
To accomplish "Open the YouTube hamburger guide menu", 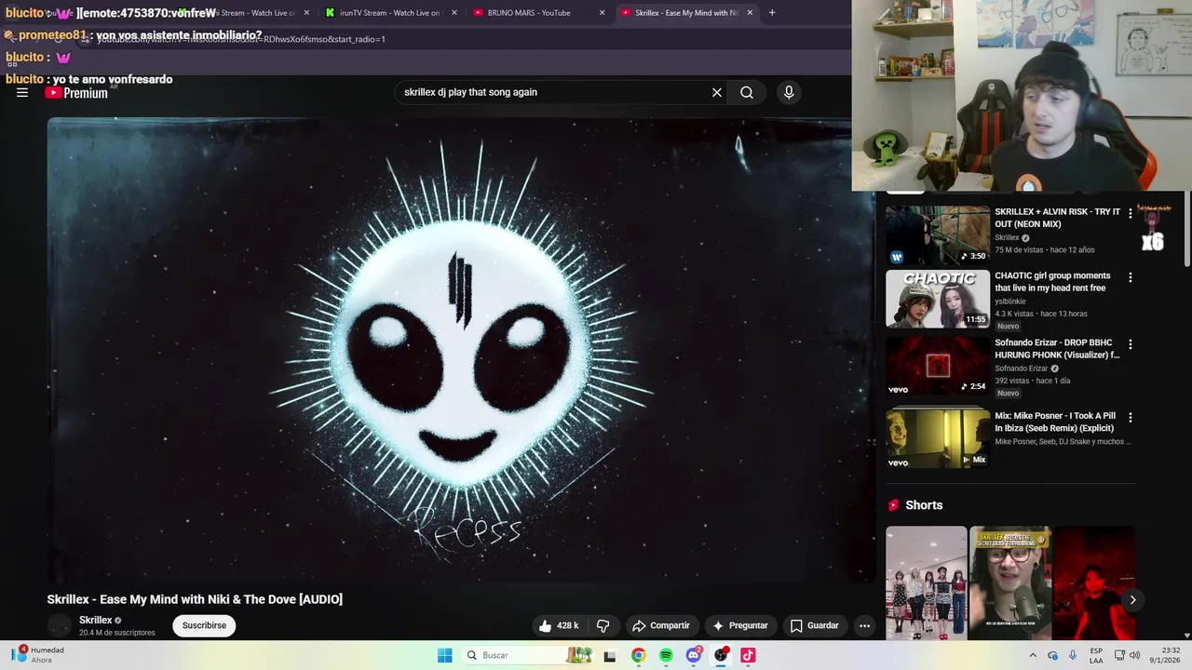I will pyautogui.click(x=22, y=92).
